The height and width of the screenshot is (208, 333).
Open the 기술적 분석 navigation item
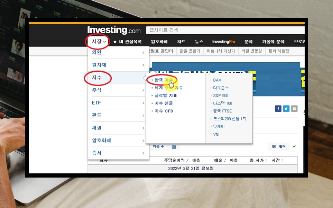point(273,42)
